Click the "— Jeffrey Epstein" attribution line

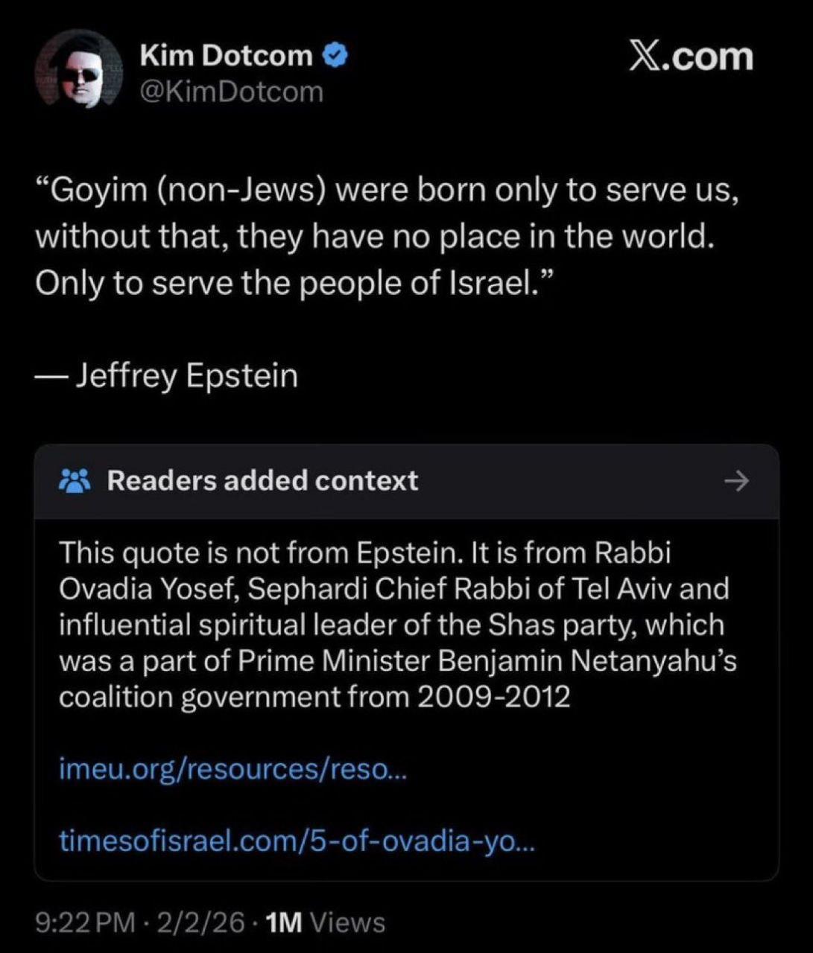pyautogui.click(x=167, y=376)
